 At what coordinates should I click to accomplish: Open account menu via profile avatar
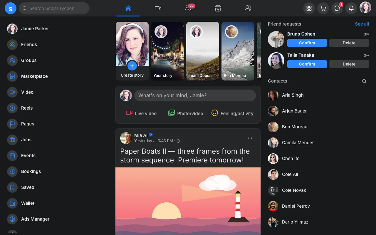click(365, 8)
